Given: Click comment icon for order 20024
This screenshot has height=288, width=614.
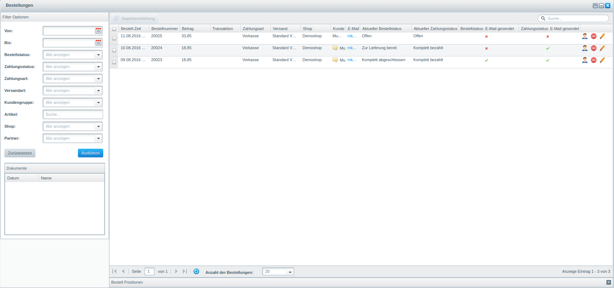Looking at the screenshot, I should 335,48.
